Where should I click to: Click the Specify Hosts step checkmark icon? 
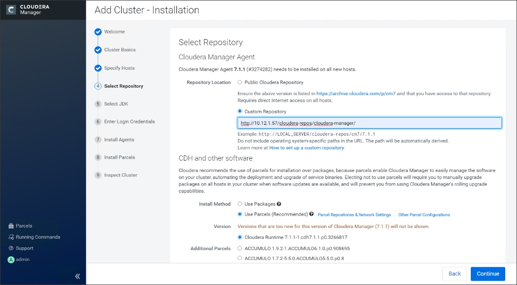tap(98, 68)
